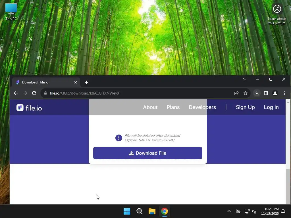Click the Chrome forward arrow
This screenshot has width=291, height=218.
pyautogui.click(x=25, y=93)
